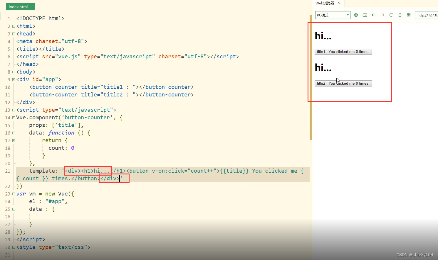
Task: Click line number 21 in the gutter
Action: [x=8, y=171]
